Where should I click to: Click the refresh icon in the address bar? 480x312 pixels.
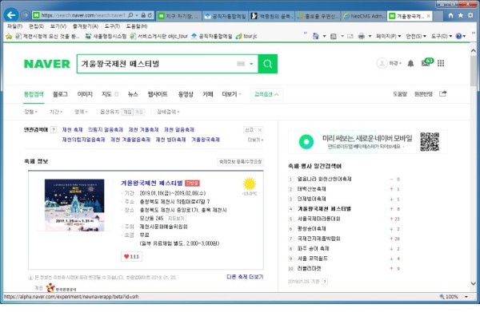tap(150, 15)
